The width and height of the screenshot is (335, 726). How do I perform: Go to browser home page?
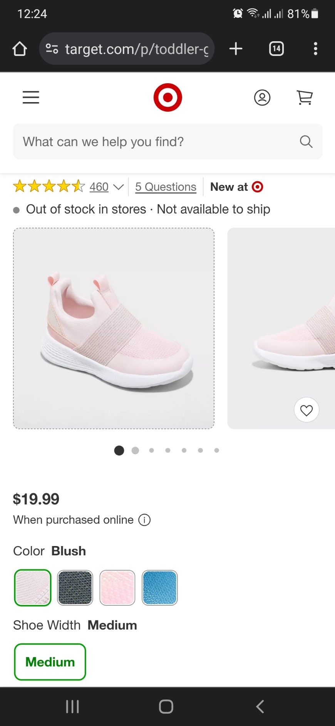coord(20,49)
